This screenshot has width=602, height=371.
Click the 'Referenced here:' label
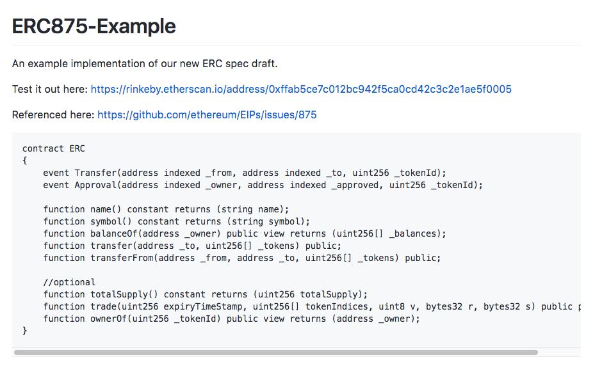click(x=53, y=114)
